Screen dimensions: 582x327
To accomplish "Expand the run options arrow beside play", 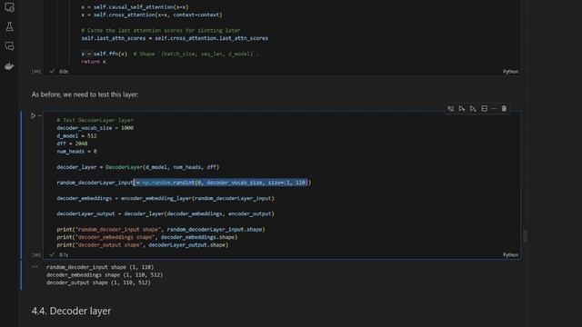I will [40, 116].
